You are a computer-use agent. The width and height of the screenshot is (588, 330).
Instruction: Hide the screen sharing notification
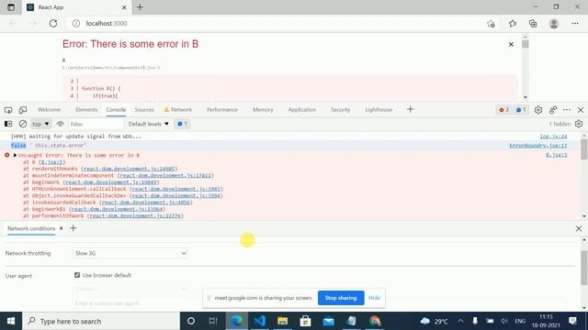point(374,298)
